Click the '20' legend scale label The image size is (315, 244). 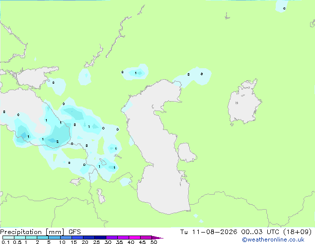click(x=85, y=242)
